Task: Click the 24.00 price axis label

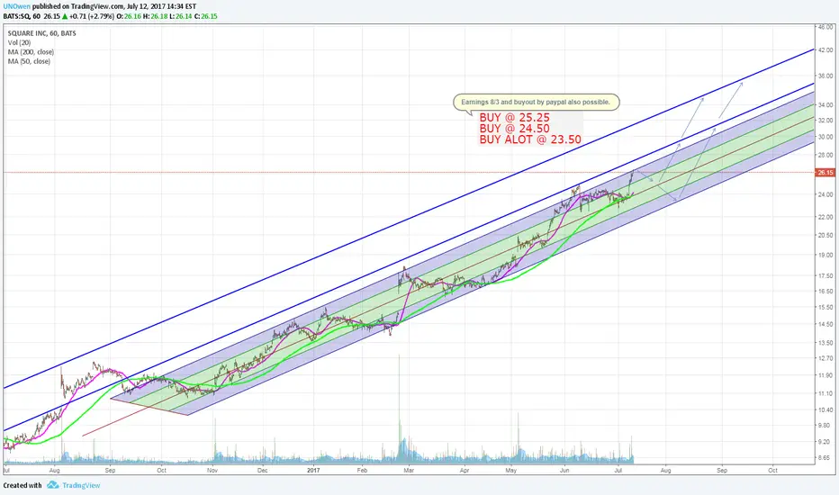Action: [x=825, y=194]
